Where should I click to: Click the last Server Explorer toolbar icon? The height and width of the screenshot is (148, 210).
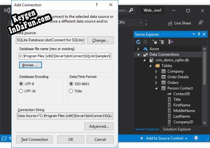click(x=171, y=42)
